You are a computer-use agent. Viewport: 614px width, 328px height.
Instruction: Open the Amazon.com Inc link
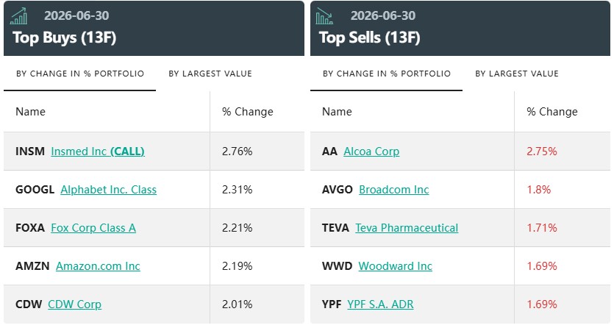pyautogui.click(x=98, y=266)
